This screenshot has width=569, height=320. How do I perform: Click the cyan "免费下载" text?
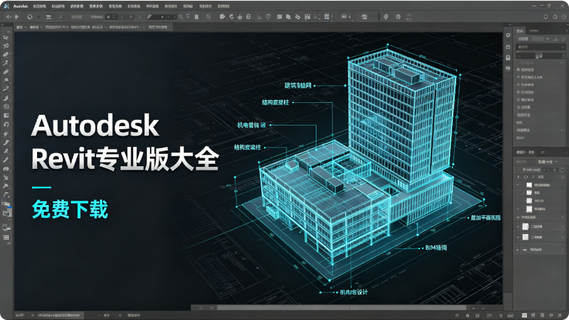point(70,209)
